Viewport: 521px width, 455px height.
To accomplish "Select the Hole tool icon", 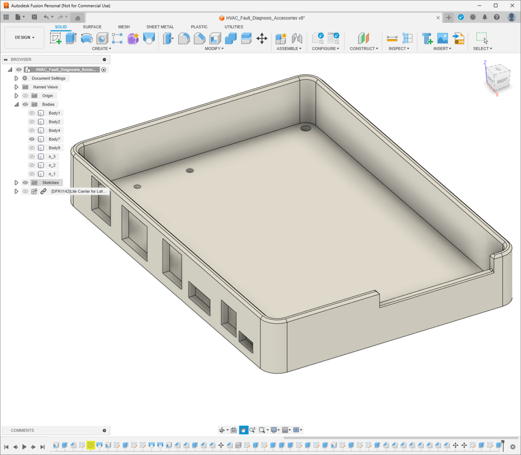I will 102,39.
